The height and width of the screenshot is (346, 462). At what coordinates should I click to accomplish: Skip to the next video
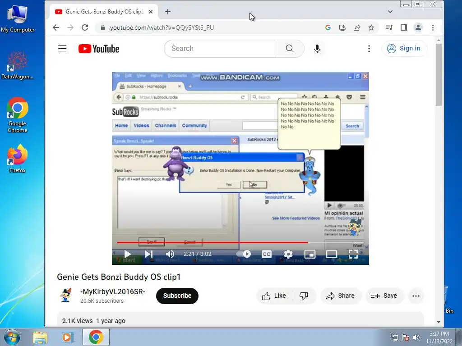click(x=149, y=254)
